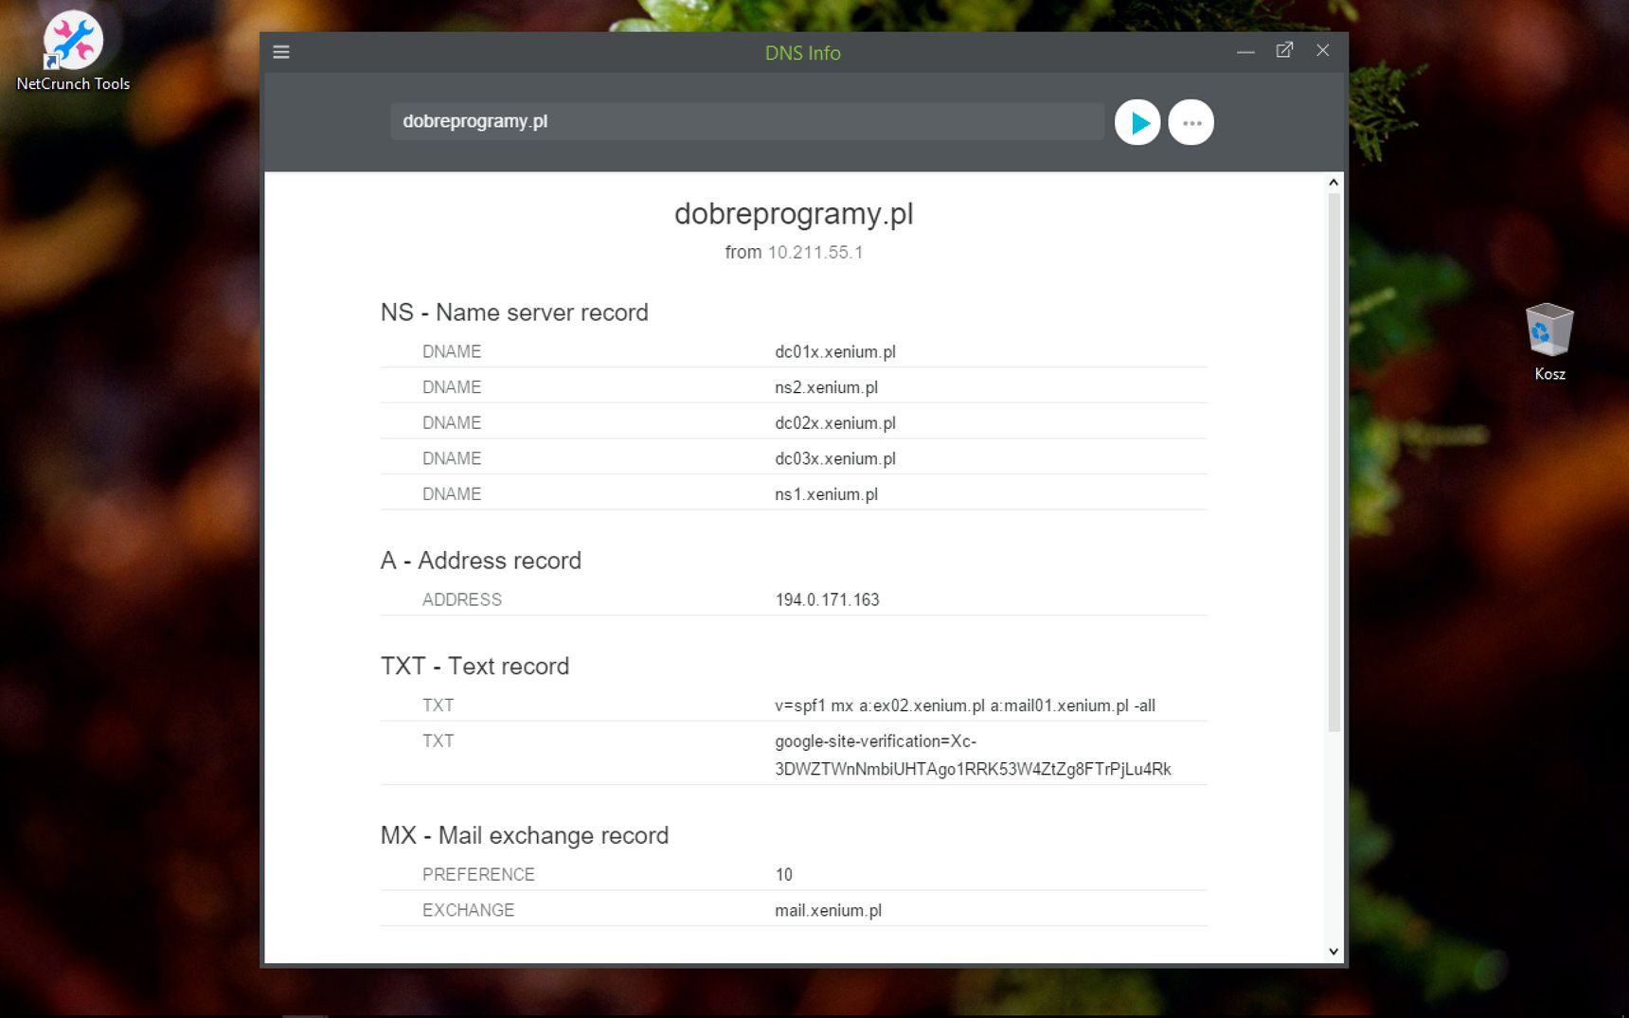Image resolution: width=1629 pixels, height=1018 pixels.
Task: Select the mail.xenium.pl exchange value
Action: pyautogui.click(x=828, y=910)
